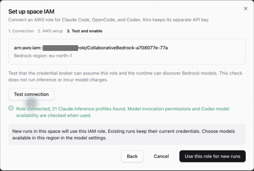Click the credential broker test explanation text
Image resolution: width=254 pixels, height=171 pixels.
point(125,77)
